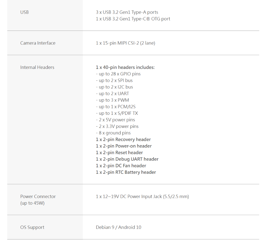Click the 2-pin Debug UART header text
Screen dimensions: 275x240
127,159
